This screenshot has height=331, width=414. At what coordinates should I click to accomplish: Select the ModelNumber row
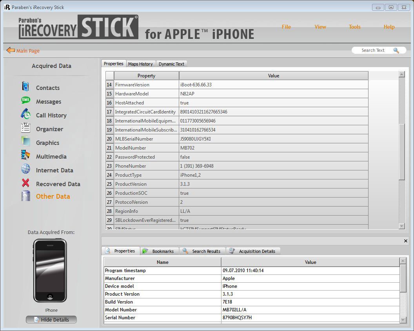237,148
